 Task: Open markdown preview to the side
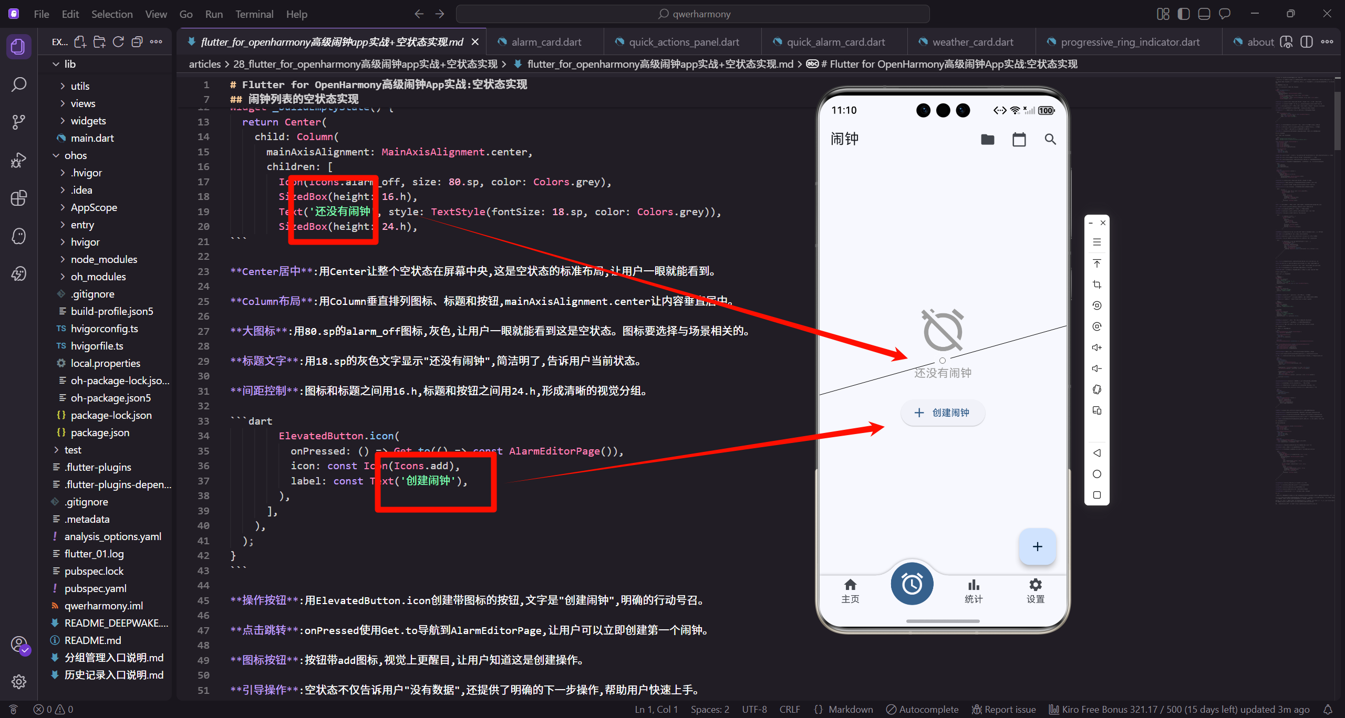(x=1286, y=42)
